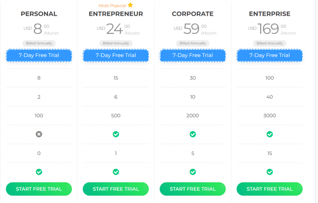Screen dimensions: 318x203
Task: Start free trial for the Corporate plan
Action: 193,189
